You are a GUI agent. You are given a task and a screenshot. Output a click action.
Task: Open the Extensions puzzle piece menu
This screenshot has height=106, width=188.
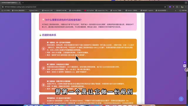pos(177,7)
